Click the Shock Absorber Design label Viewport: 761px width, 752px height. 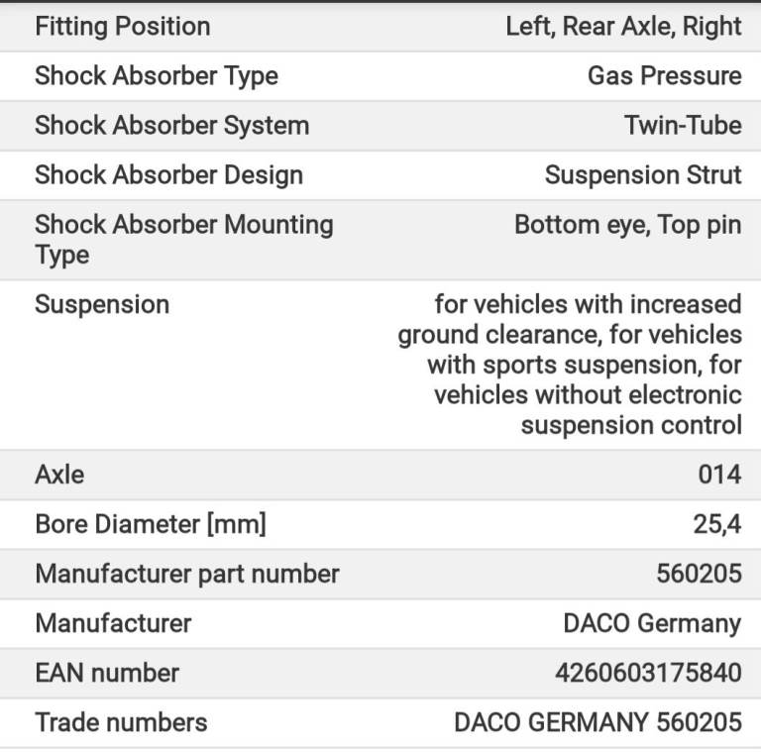[x=168, y=175]
